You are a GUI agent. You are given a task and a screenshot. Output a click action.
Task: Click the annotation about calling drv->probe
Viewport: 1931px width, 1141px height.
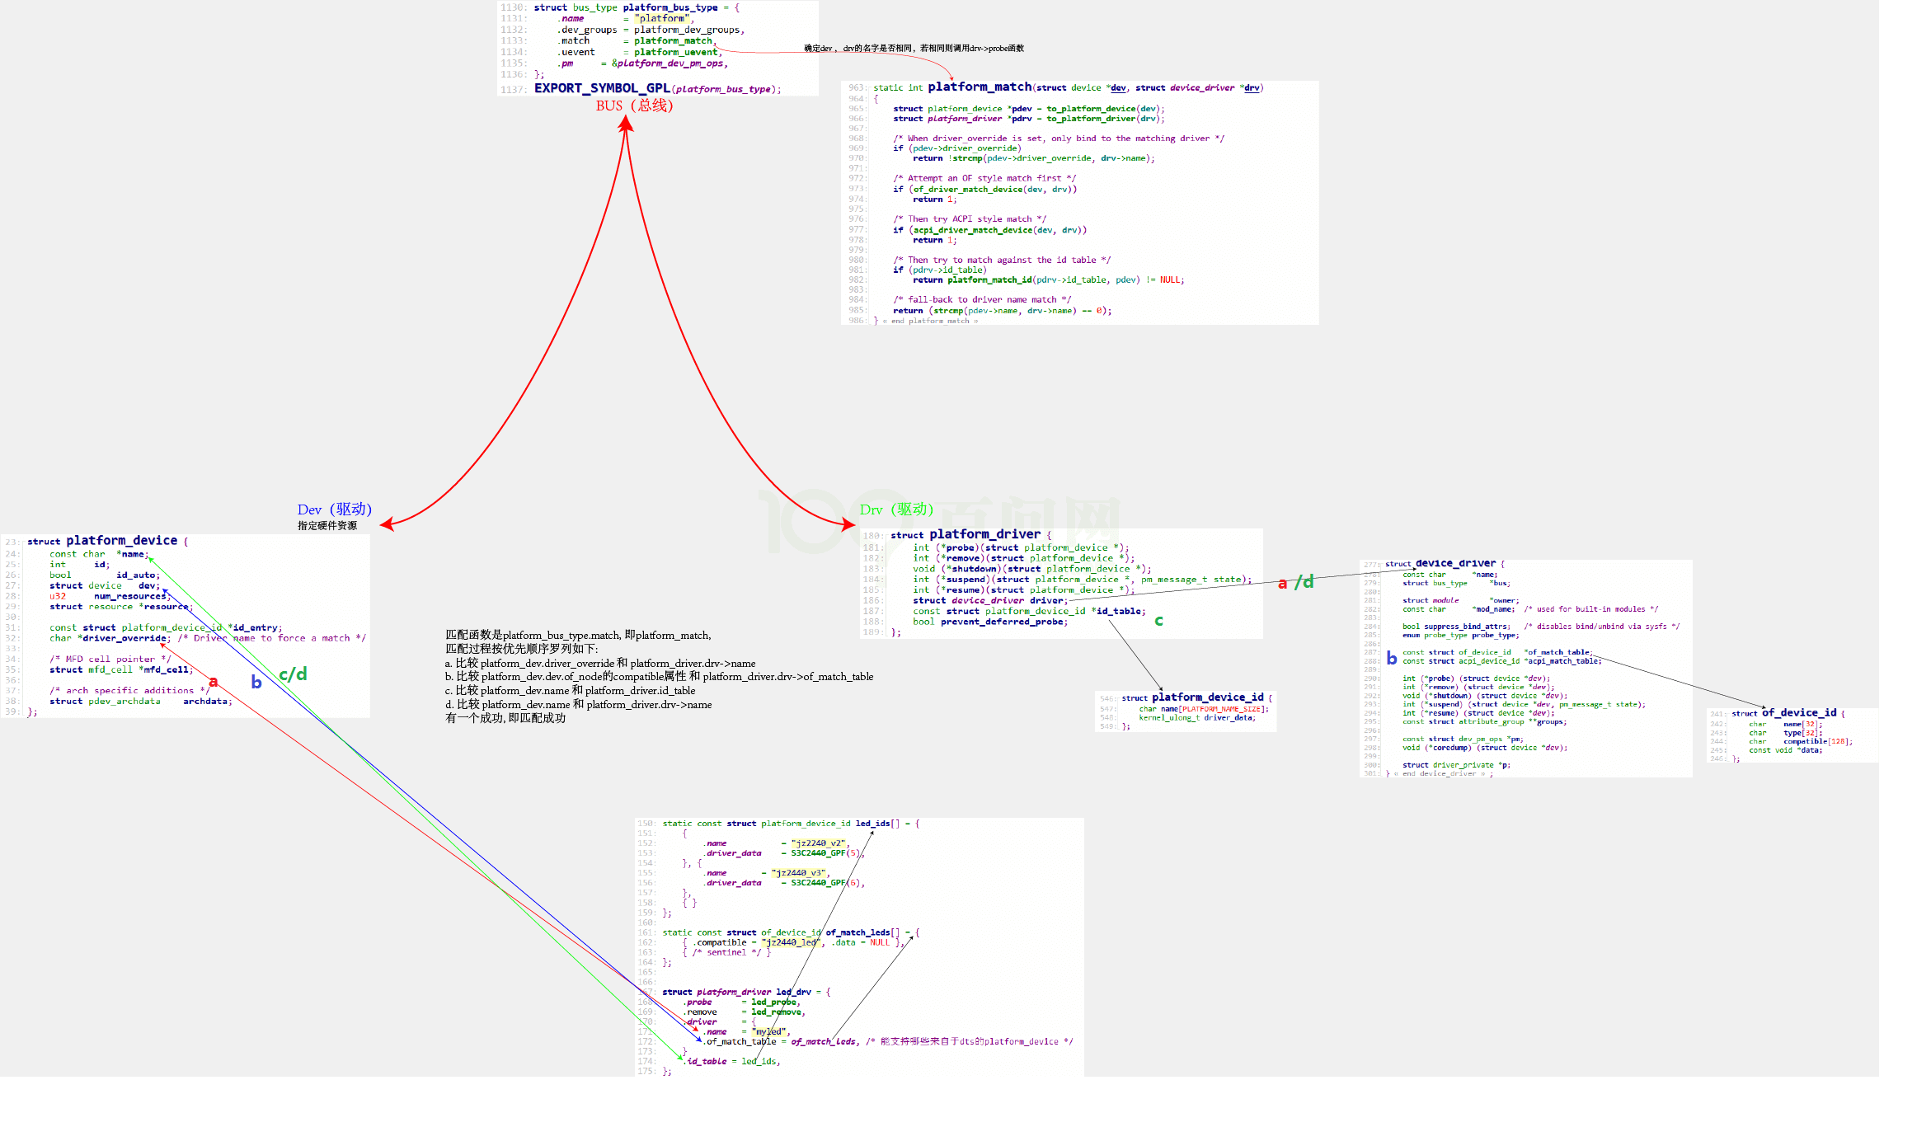[914, 49]
